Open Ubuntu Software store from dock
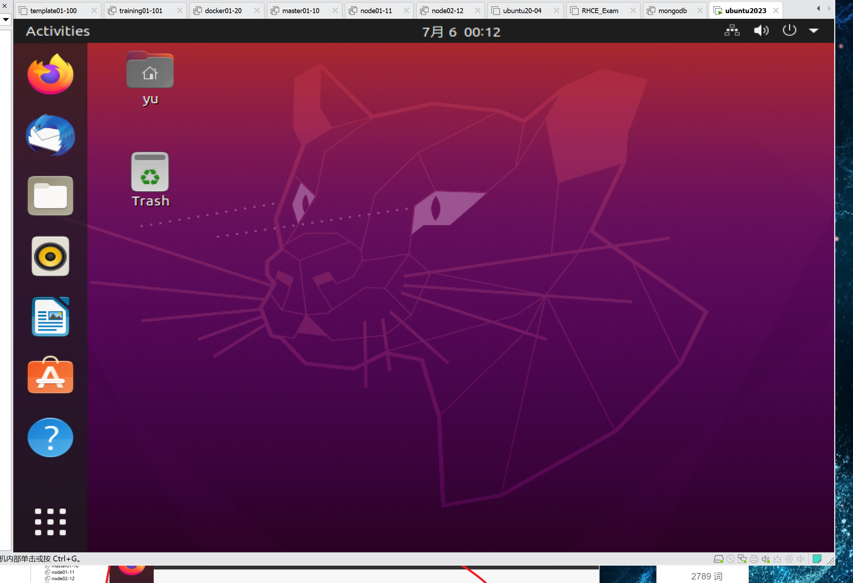853x583 pixels. (x=51, y=375)
